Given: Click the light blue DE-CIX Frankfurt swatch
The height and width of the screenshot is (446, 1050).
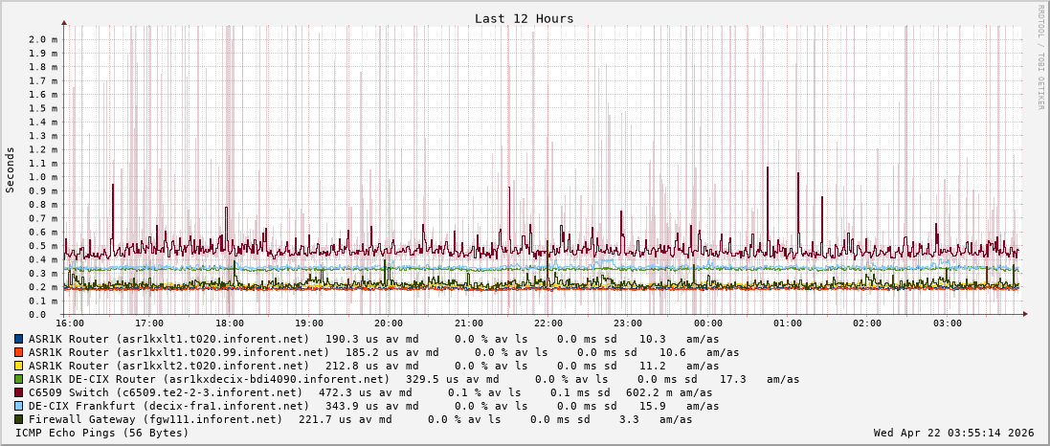Looking at the screenshot, I should pos(19,406).
